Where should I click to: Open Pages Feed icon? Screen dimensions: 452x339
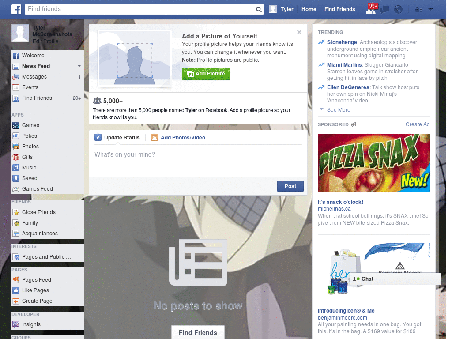(16, 279)
